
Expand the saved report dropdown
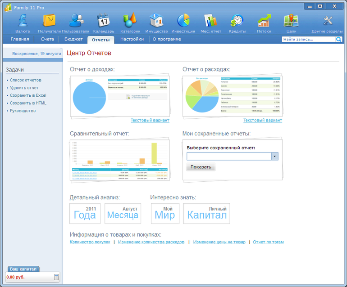click(x=274, y=156)
